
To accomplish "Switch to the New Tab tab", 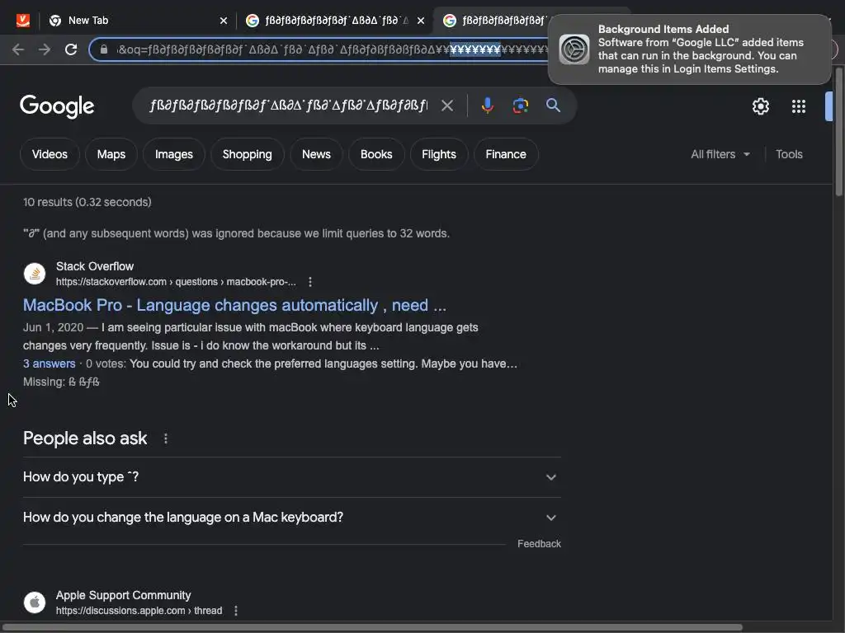I will (138, 21).
